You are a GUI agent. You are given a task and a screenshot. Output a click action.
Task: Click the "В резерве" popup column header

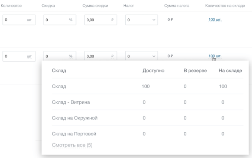(x=195, y=71)
